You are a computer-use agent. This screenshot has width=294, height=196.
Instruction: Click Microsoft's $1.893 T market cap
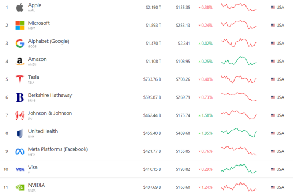tap(153, 26)
